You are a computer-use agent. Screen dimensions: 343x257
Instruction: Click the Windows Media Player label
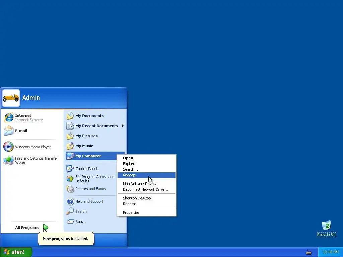(x=33, y=147)
